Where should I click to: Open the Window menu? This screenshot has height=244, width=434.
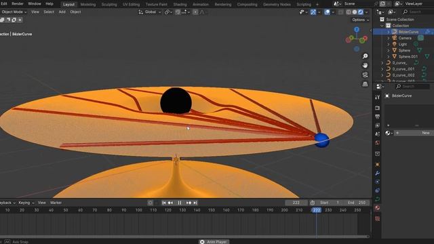35,4
